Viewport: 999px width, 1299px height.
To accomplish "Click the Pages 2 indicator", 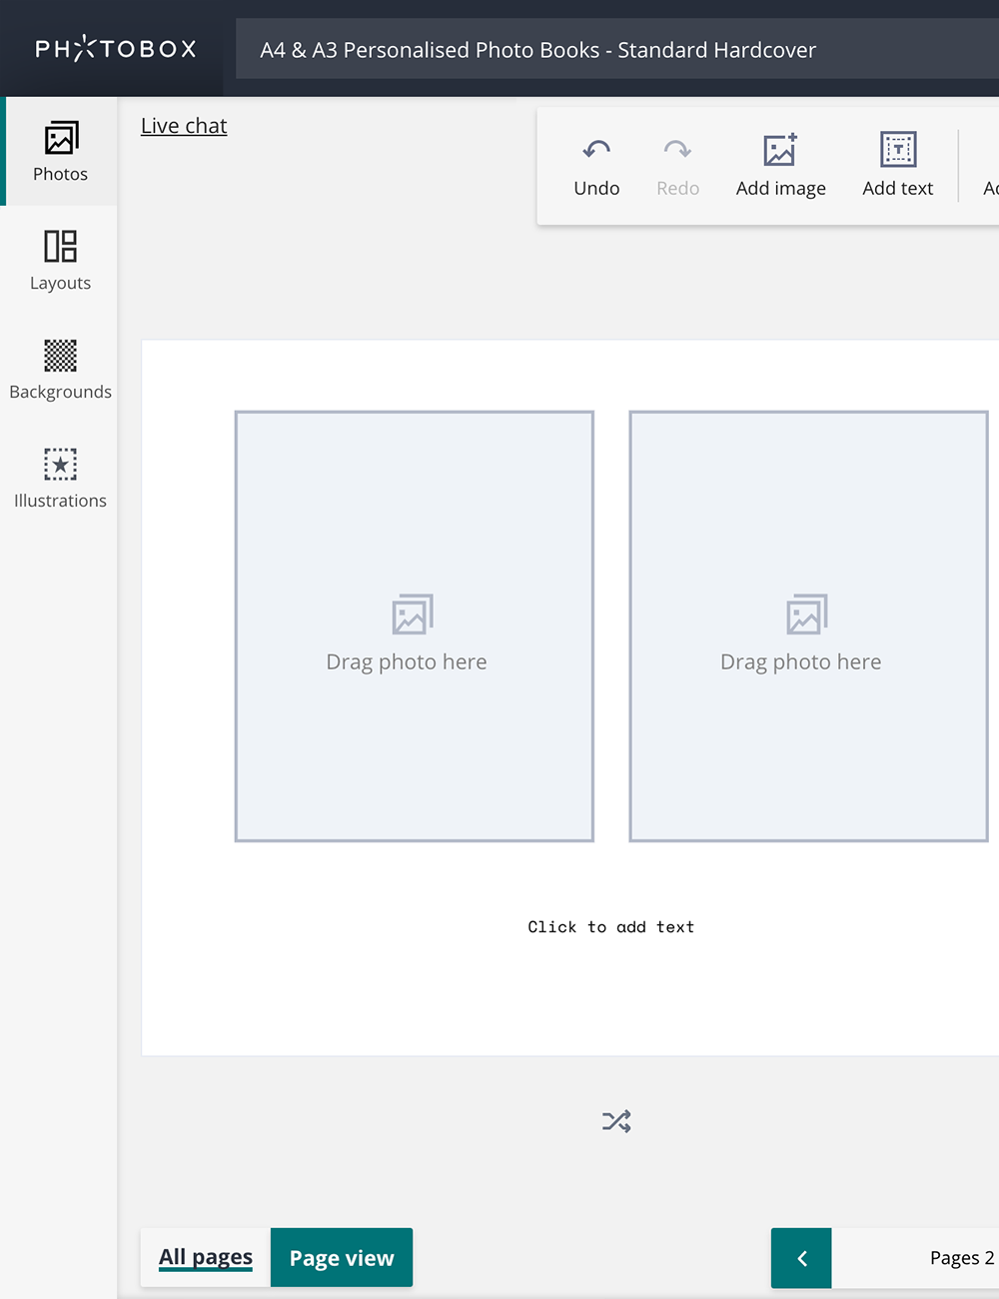I will [960, 1258].
